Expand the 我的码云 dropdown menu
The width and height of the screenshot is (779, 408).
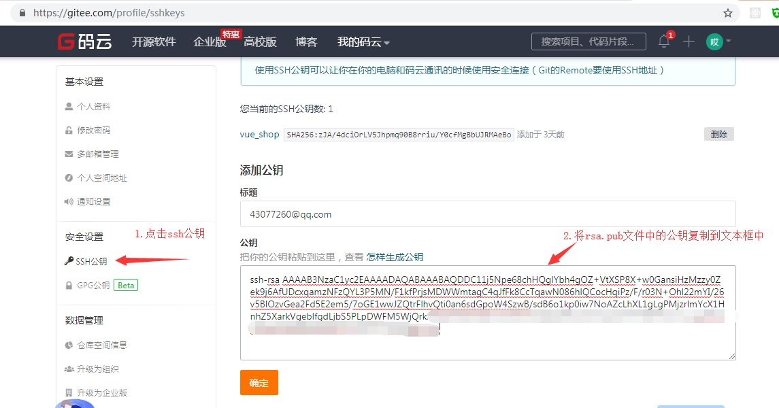tap(363, 42)
